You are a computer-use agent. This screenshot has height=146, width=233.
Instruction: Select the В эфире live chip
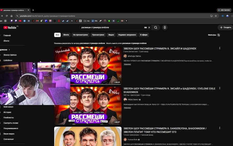pyautogui.click(x=144, y=35)
